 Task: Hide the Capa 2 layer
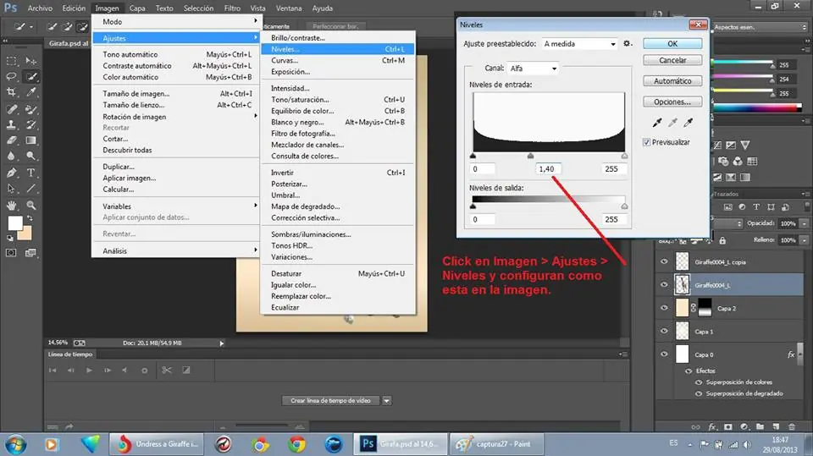point(664,308)
